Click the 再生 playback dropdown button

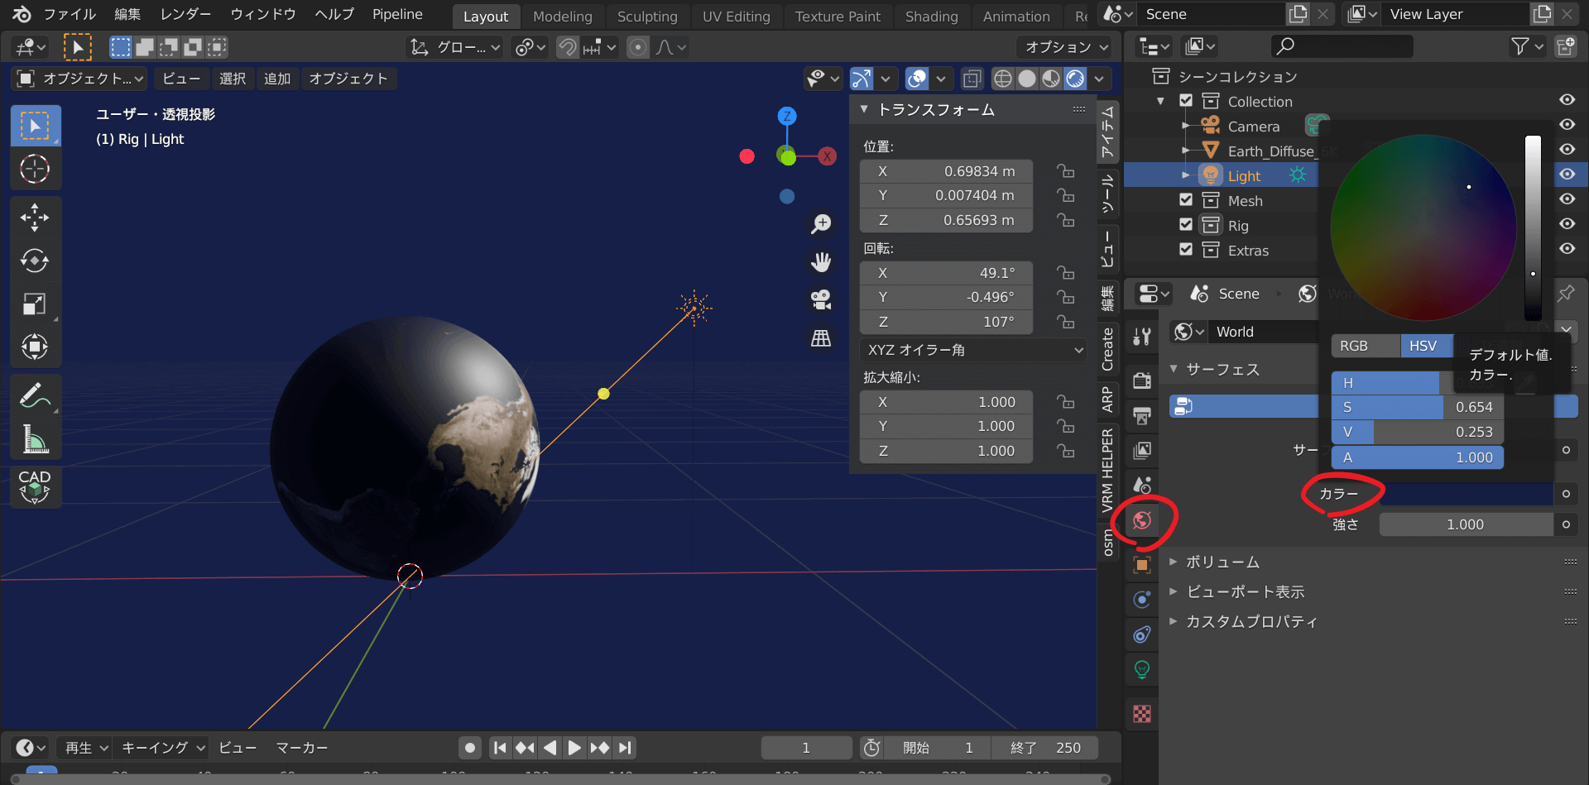pos(85,748)
